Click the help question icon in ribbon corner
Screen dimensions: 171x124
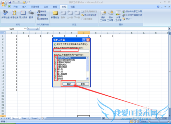158,7
